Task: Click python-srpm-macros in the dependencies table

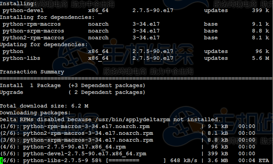Action: point(33,31)
